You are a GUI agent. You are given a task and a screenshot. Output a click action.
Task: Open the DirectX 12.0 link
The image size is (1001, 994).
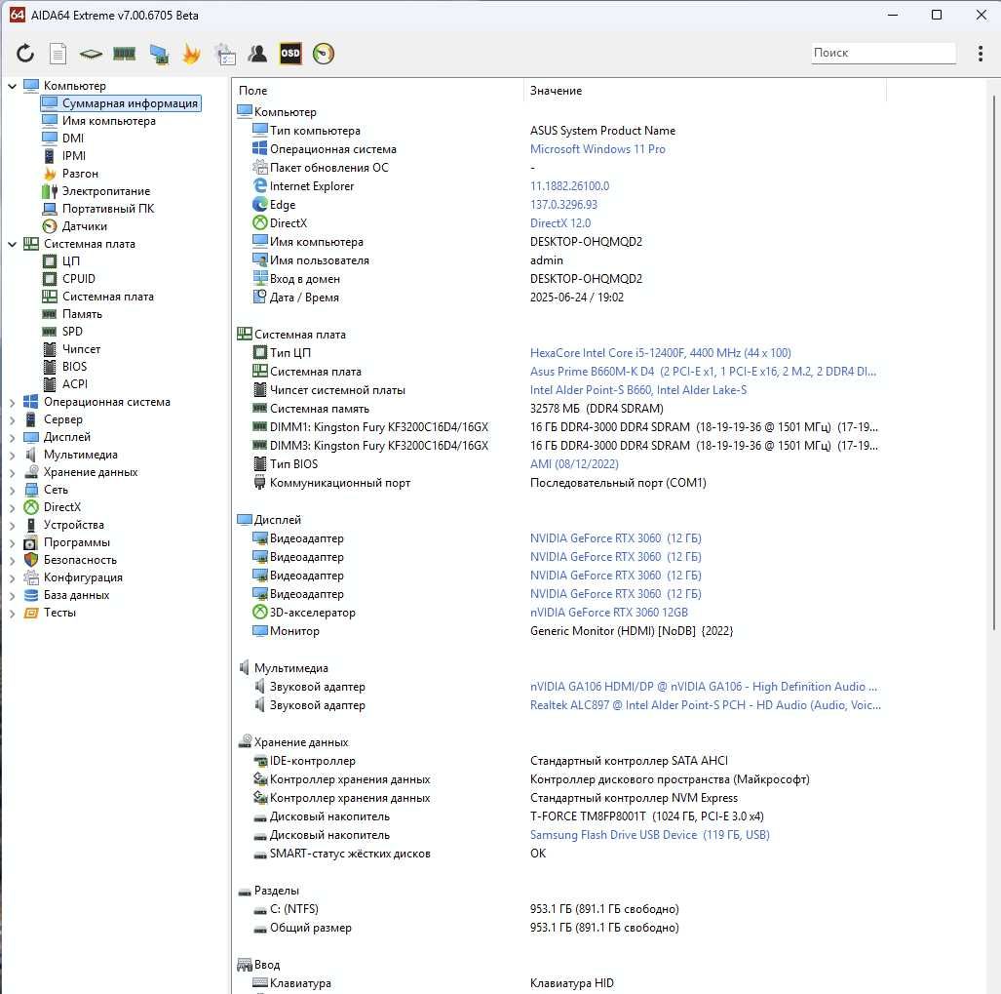[560, 223]
